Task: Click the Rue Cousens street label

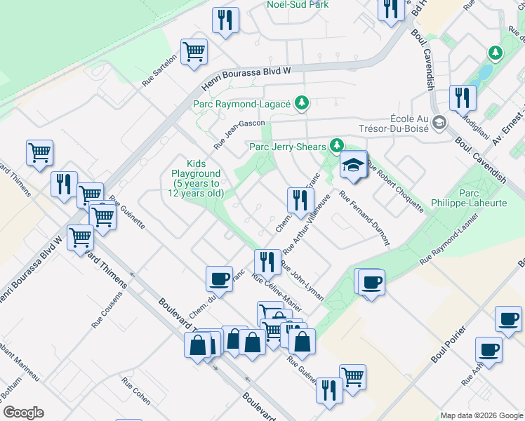Action: click(107, 310)
